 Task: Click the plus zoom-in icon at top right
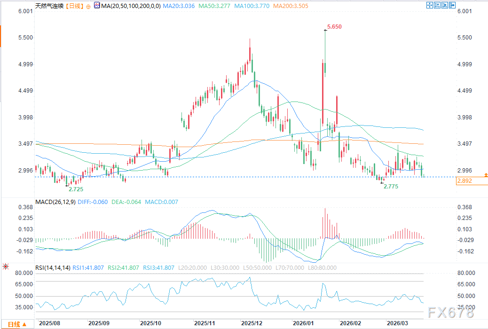point(437,6)
